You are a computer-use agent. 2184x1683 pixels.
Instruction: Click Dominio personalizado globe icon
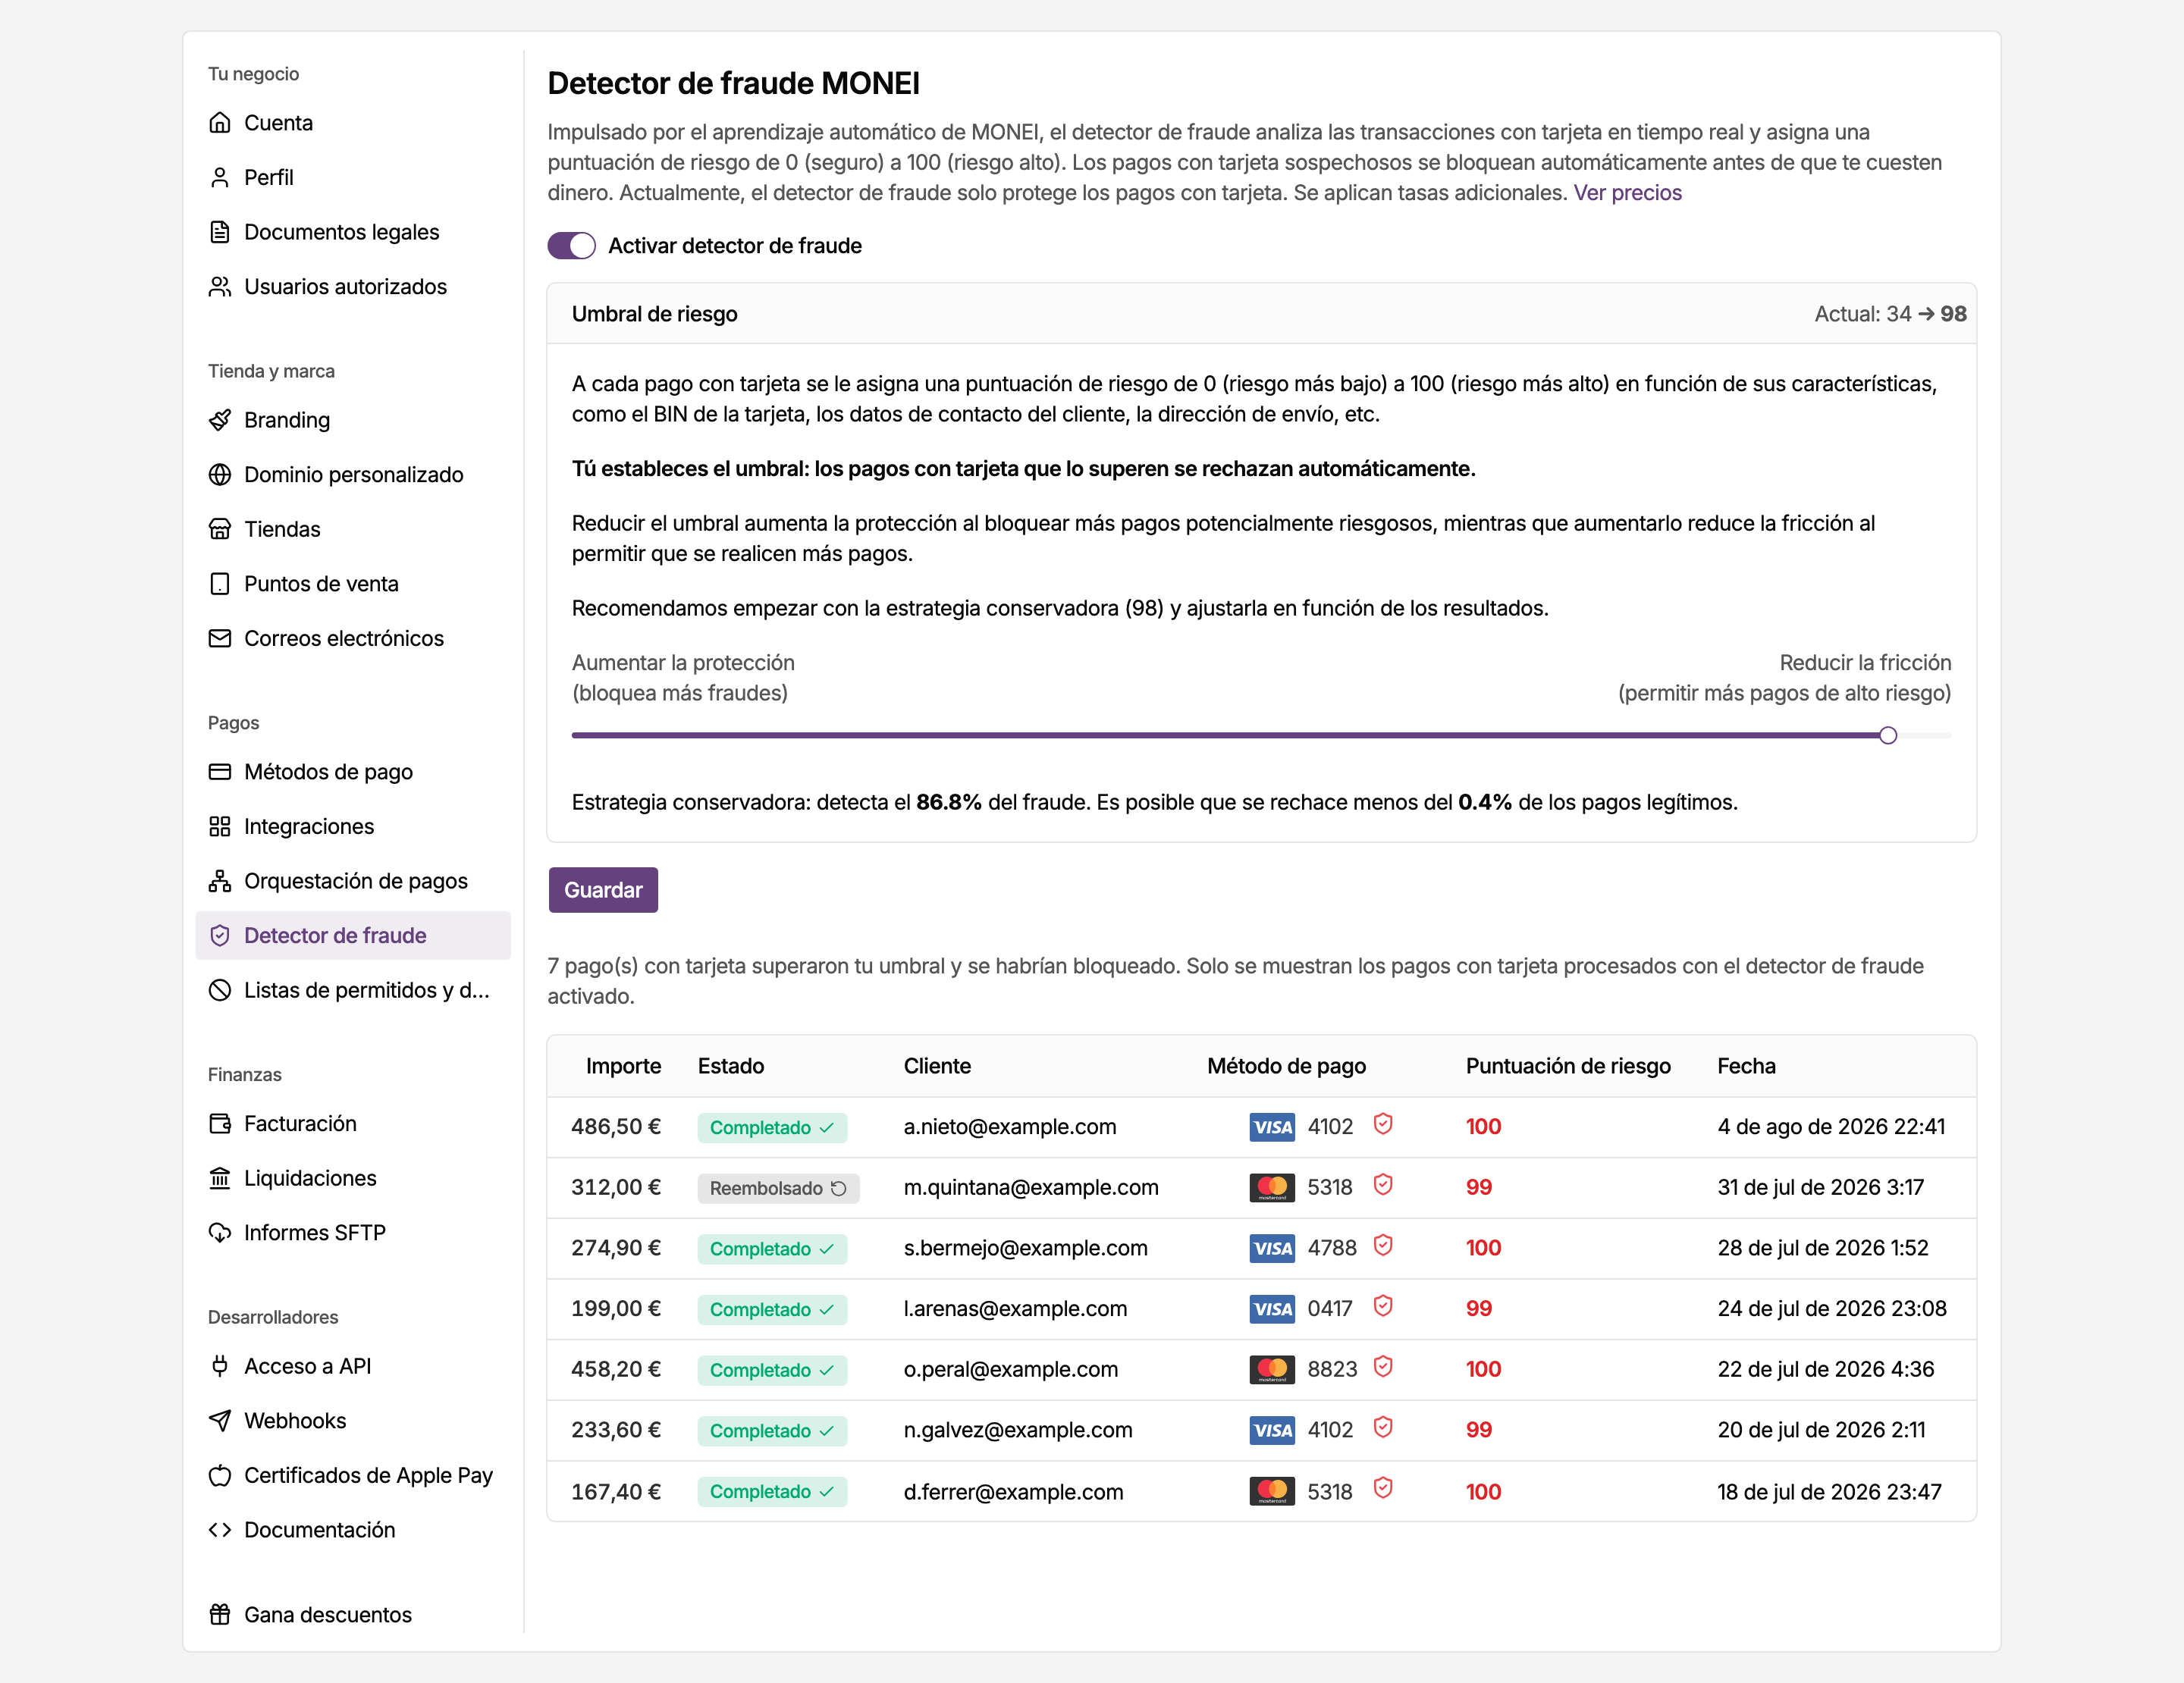[x=220, y=475]
